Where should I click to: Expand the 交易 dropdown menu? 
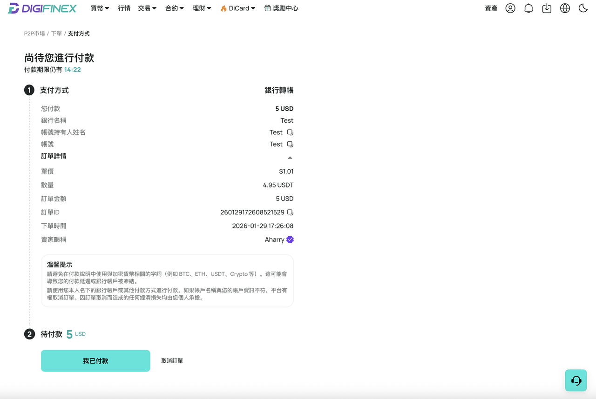pyautogui.click(x=147, y=8)
